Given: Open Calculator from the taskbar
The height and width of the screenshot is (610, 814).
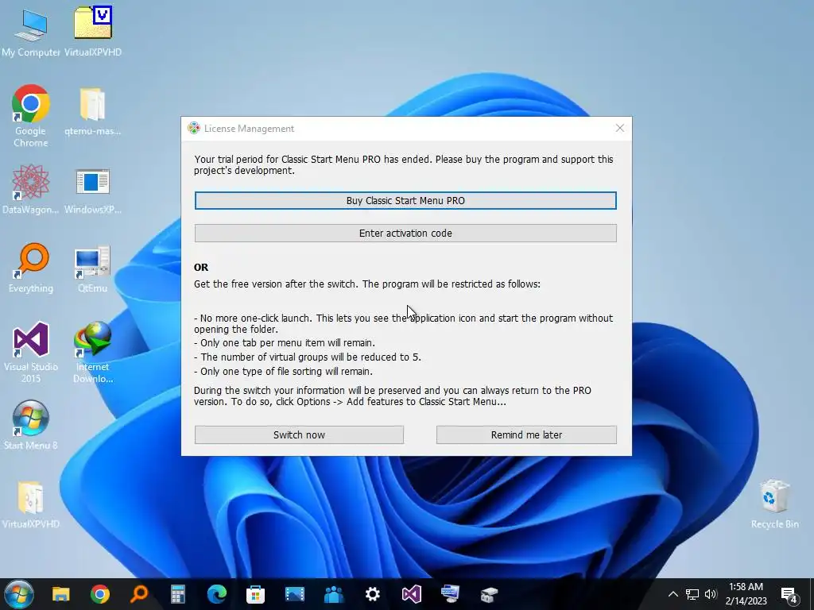Looking at the screenshot, I should point(177,594).
